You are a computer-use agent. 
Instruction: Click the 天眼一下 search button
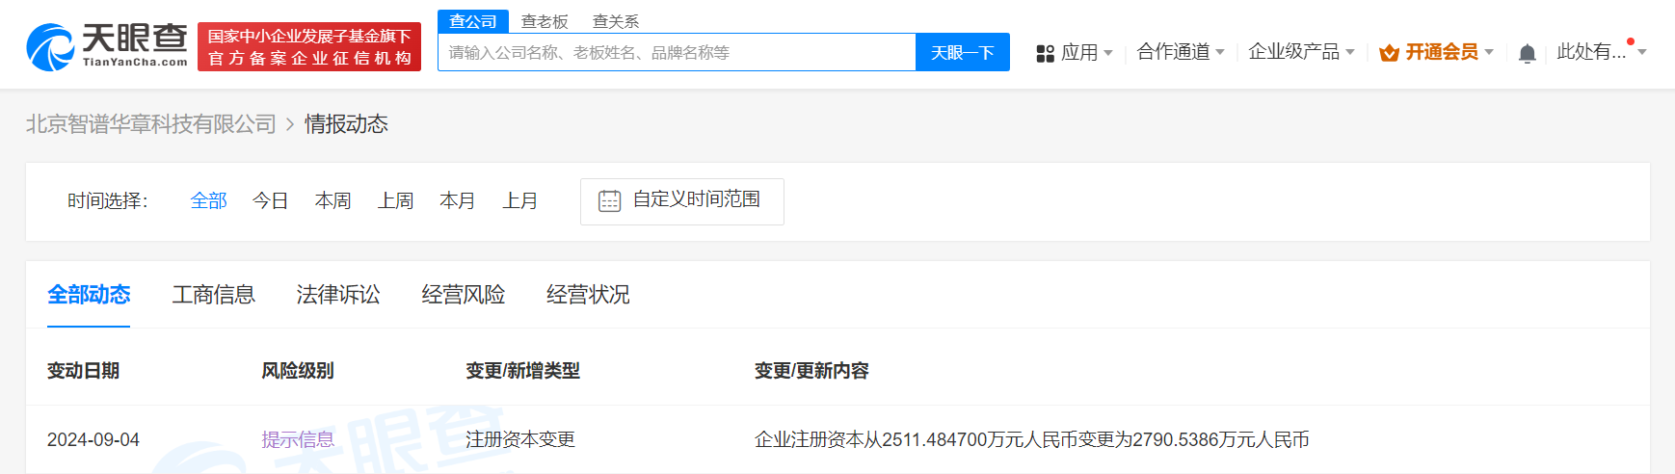(963, 52)
